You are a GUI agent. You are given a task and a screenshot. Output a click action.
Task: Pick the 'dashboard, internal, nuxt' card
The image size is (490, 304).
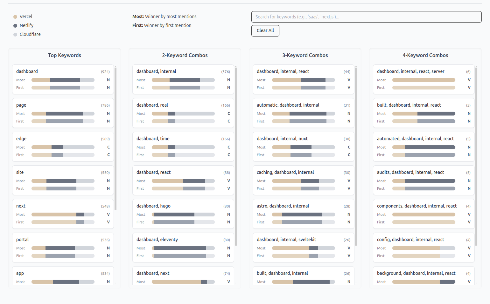tap(303, 146)
